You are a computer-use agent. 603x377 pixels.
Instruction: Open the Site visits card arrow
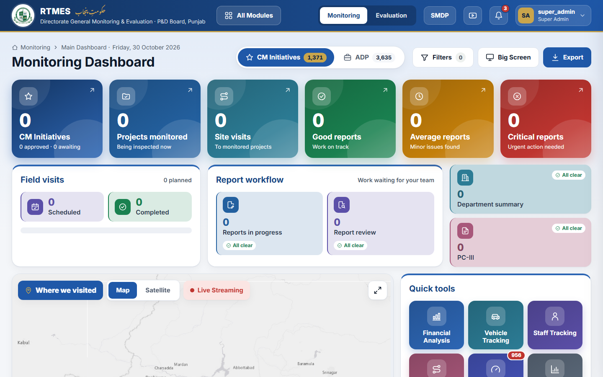(288, 90)
